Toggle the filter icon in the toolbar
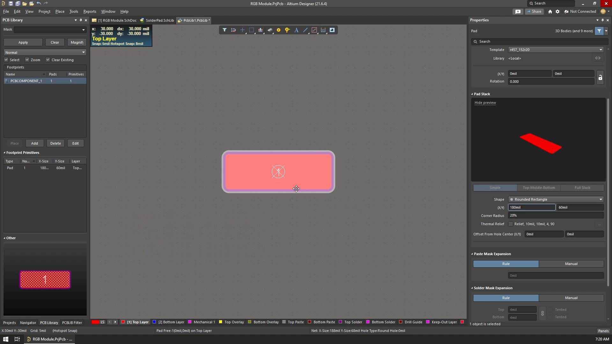This screenshot has width=612, height=344. click(x=224, y=30)
